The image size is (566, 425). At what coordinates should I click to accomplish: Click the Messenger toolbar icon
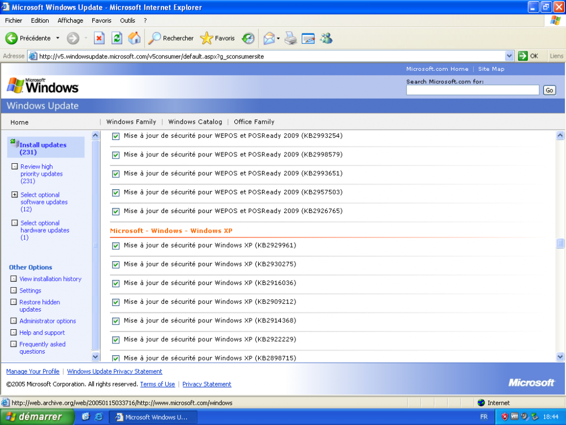click(326, 39)
